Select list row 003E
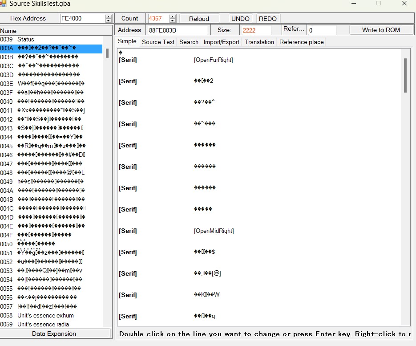This screenshot has height=346, width=416. (51, 84)
